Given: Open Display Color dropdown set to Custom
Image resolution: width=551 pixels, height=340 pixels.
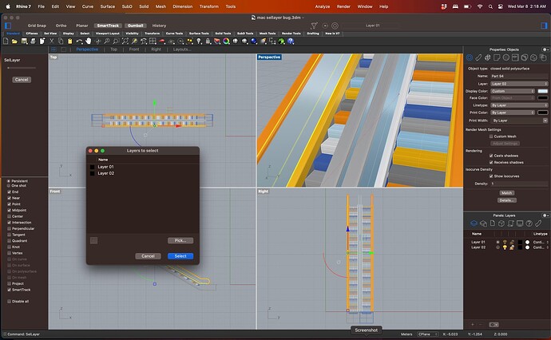Looking at the screenshot, I should tap(513, 91).
